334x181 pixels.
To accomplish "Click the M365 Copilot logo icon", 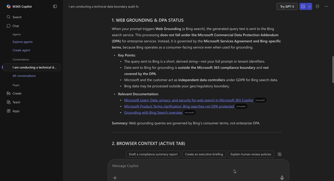I will click(x=9, y=6).
